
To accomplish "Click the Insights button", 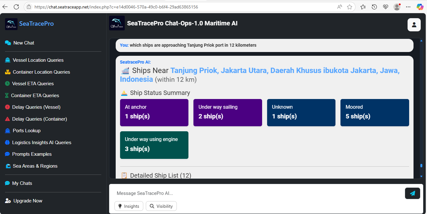I will point(129,206).
